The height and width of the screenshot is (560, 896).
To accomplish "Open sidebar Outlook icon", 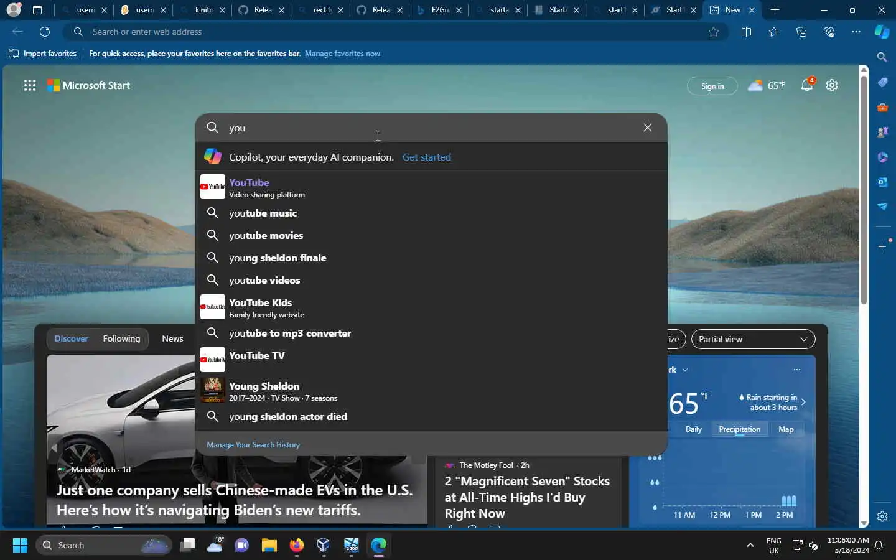I will 882,182.
